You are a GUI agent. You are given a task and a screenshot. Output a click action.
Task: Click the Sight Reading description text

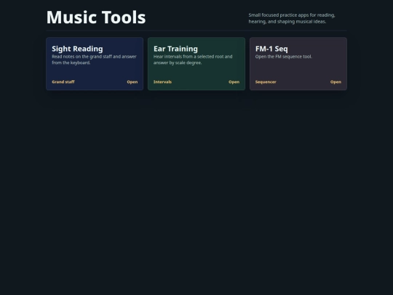[x=94, y=60]
